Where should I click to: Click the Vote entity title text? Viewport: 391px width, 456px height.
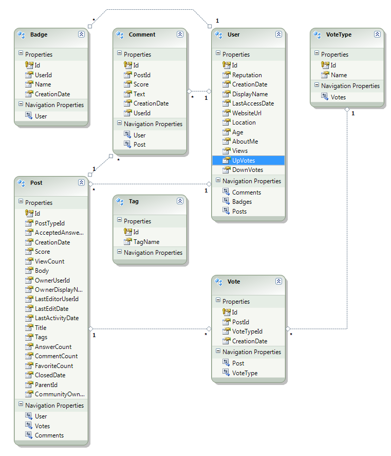click(x=234, y=282)
